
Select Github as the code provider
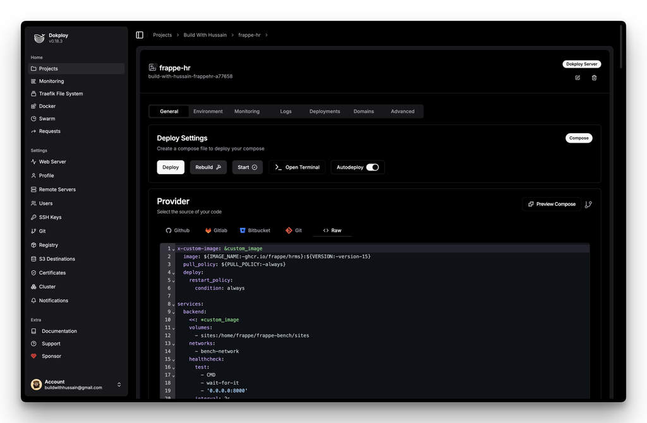pos(178,230)
